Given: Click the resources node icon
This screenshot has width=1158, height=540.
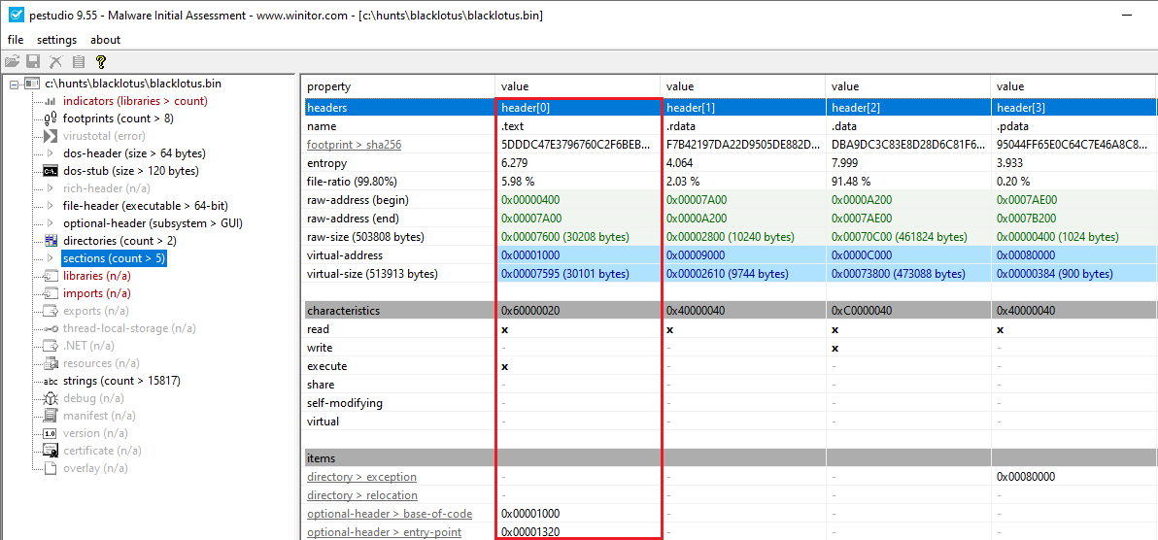Looking at the screenshot, I should [51, 363].
